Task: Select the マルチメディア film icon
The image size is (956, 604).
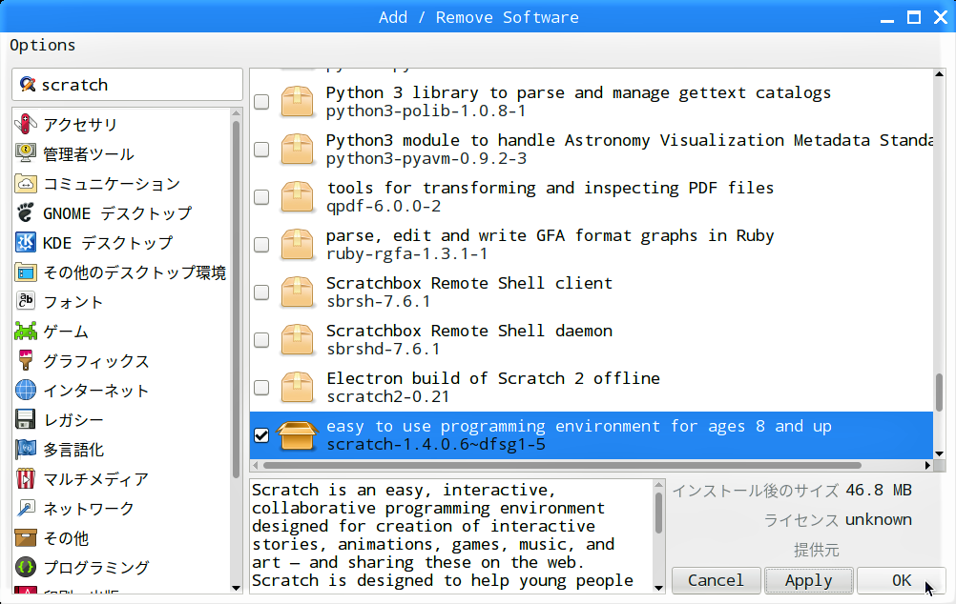Action: (x=26, y=478)
